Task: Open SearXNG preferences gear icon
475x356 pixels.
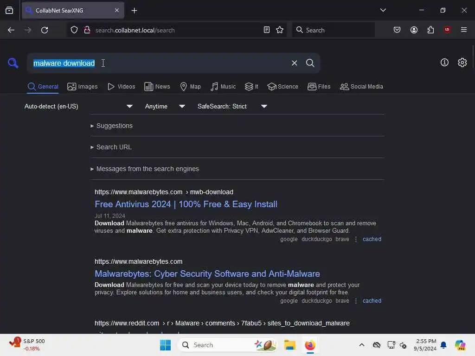Action: pyautogui.click(x=462, y=63)
